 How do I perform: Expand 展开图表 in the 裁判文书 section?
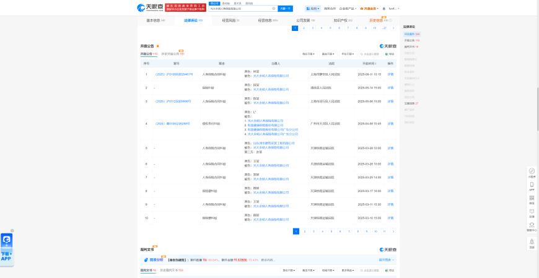(387, 260)
